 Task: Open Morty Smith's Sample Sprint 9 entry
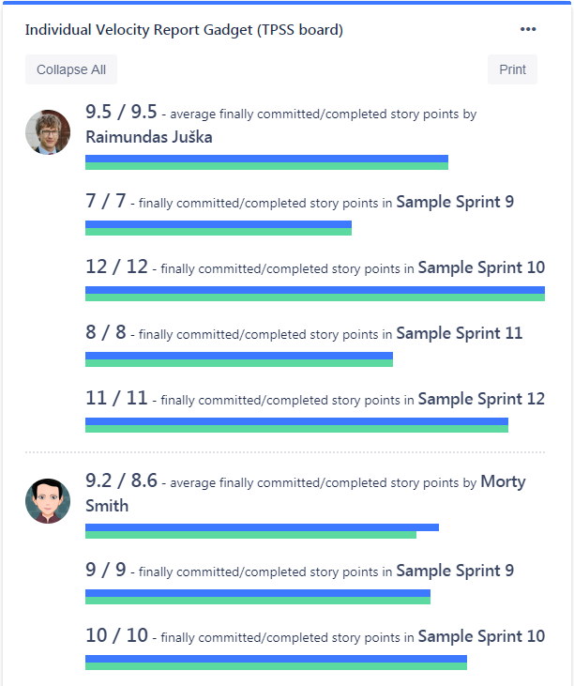coord(454,571)
